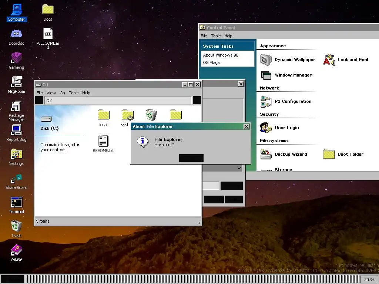Select the recycle bin icon in C:/ window
The height and width of the screenshot is (284, 379).
151,115
